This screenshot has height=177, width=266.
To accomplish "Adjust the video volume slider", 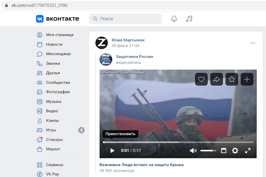I will [208, 151].
